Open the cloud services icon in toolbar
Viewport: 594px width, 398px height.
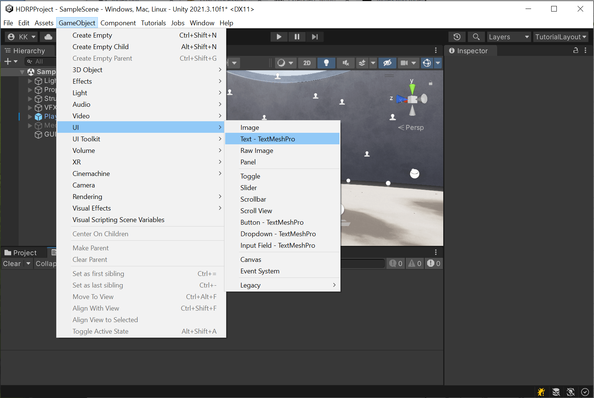(48, 37)
